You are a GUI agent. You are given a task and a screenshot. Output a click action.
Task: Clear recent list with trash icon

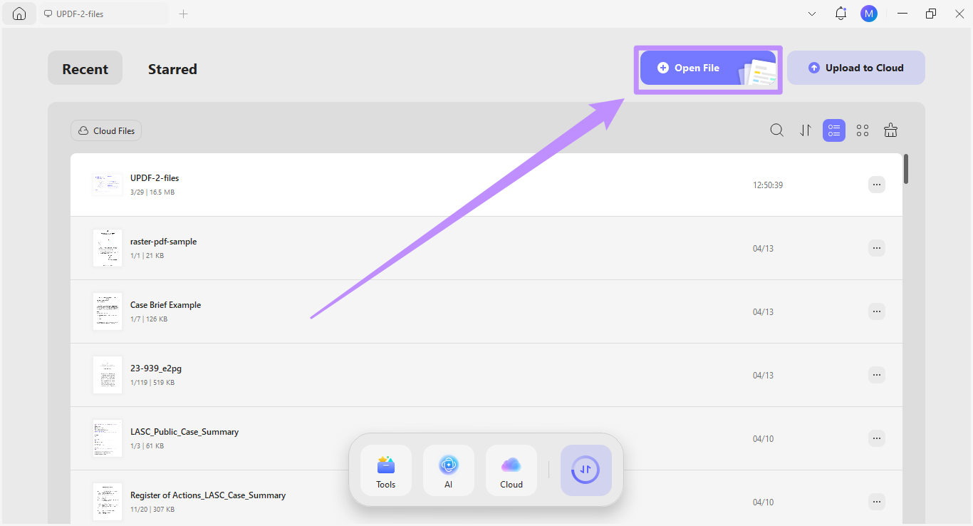pyautogui.click(x=890, y=130)
